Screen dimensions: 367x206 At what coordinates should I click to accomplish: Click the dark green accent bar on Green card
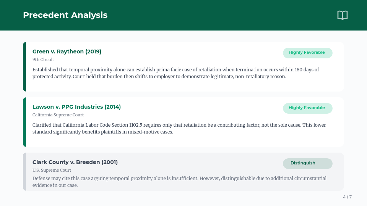click(x=24, y=67)
